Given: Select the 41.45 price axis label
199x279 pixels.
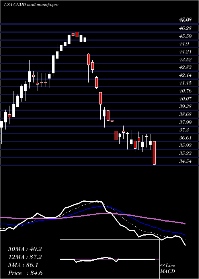Looking at the screenshot, I should click(x=185, y=83).
